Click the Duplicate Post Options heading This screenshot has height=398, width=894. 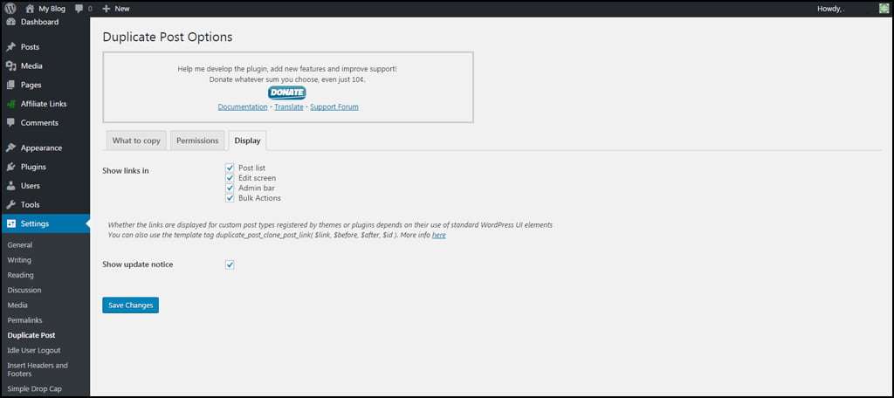168,37
